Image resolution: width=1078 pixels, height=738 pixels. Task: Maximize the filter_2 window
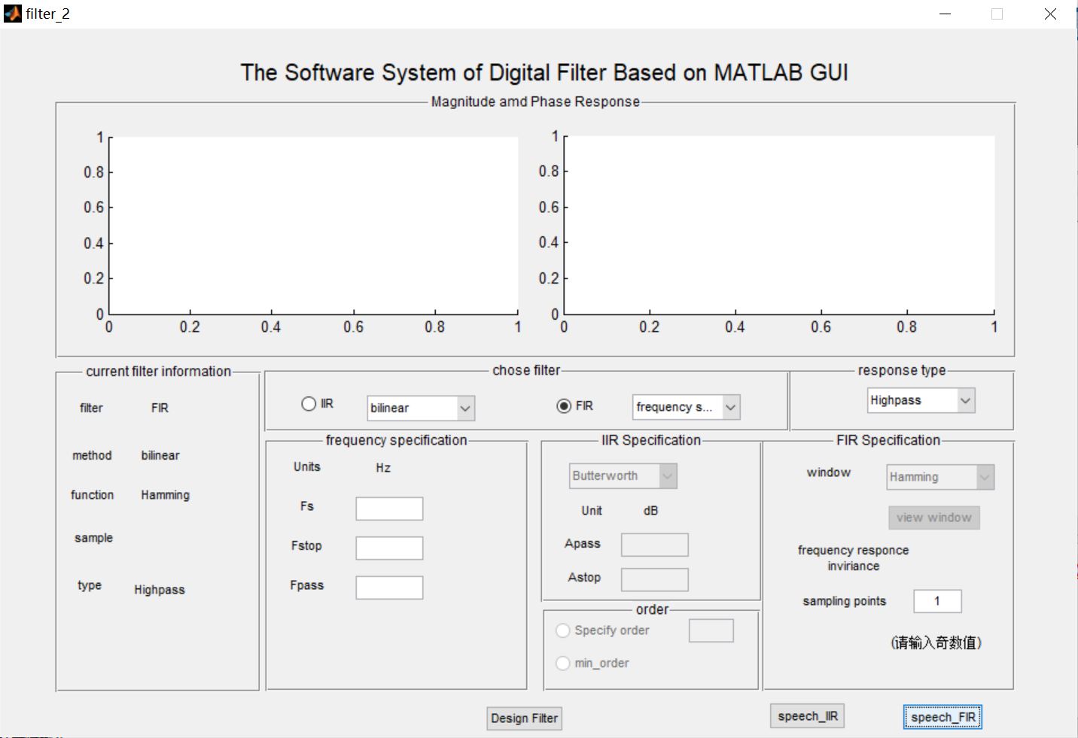pyautogui.click(x=997, y=14)
